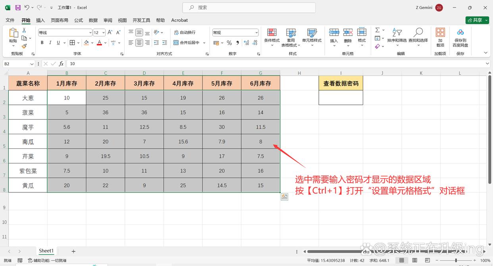Click Save to Baidu Netdisk (保存到百度网盘) icon
This screenshot has height=266, width=493.
pyautogui.click(x=460, y=32)
